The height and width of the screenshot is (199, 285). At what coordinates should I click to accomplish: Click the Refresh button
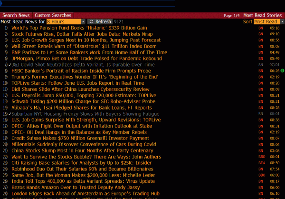tap(100, 21)
